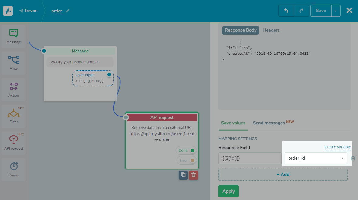358x200 pixels.
Task: Click the API URL text in block
Action: click(162, 137)
